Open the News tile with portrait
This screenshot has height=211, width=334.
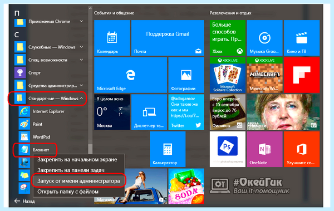coord(283,112)
